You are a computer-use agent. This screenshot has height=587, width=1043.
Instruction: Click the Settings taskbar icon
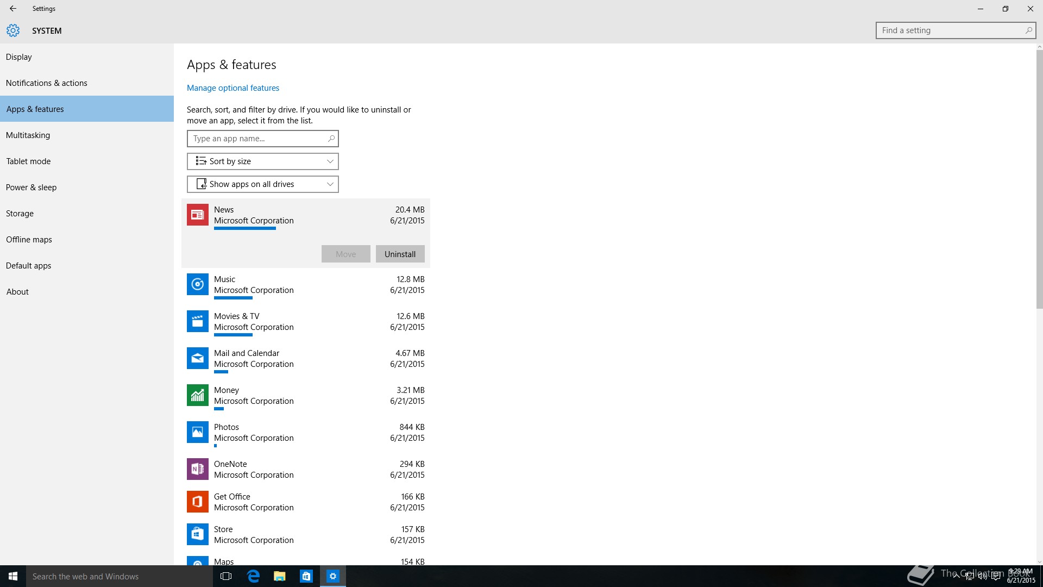click(x=333, y=576)
